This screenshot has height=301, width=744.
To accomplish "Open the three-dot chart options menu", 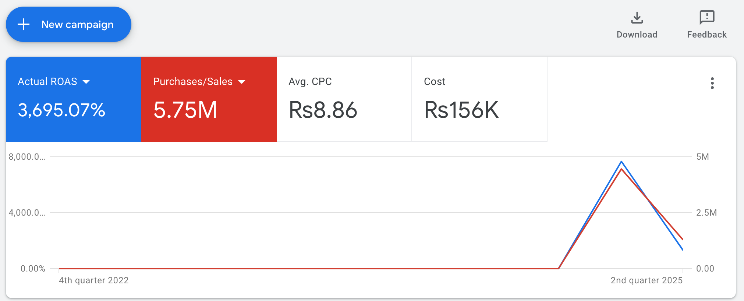I will click(712, 84).
